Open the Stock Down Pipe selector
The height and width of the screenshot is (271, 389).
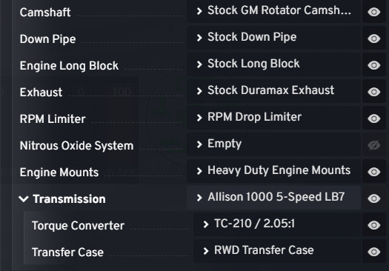[x=273, y=38]
